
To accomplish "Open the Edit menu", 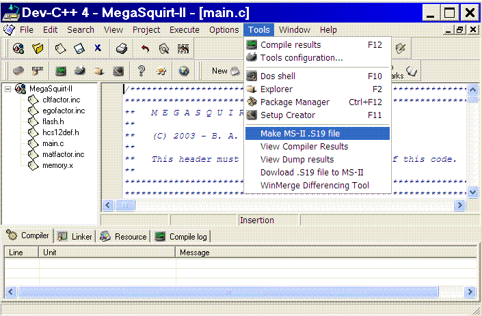I will tap(50, 30).
